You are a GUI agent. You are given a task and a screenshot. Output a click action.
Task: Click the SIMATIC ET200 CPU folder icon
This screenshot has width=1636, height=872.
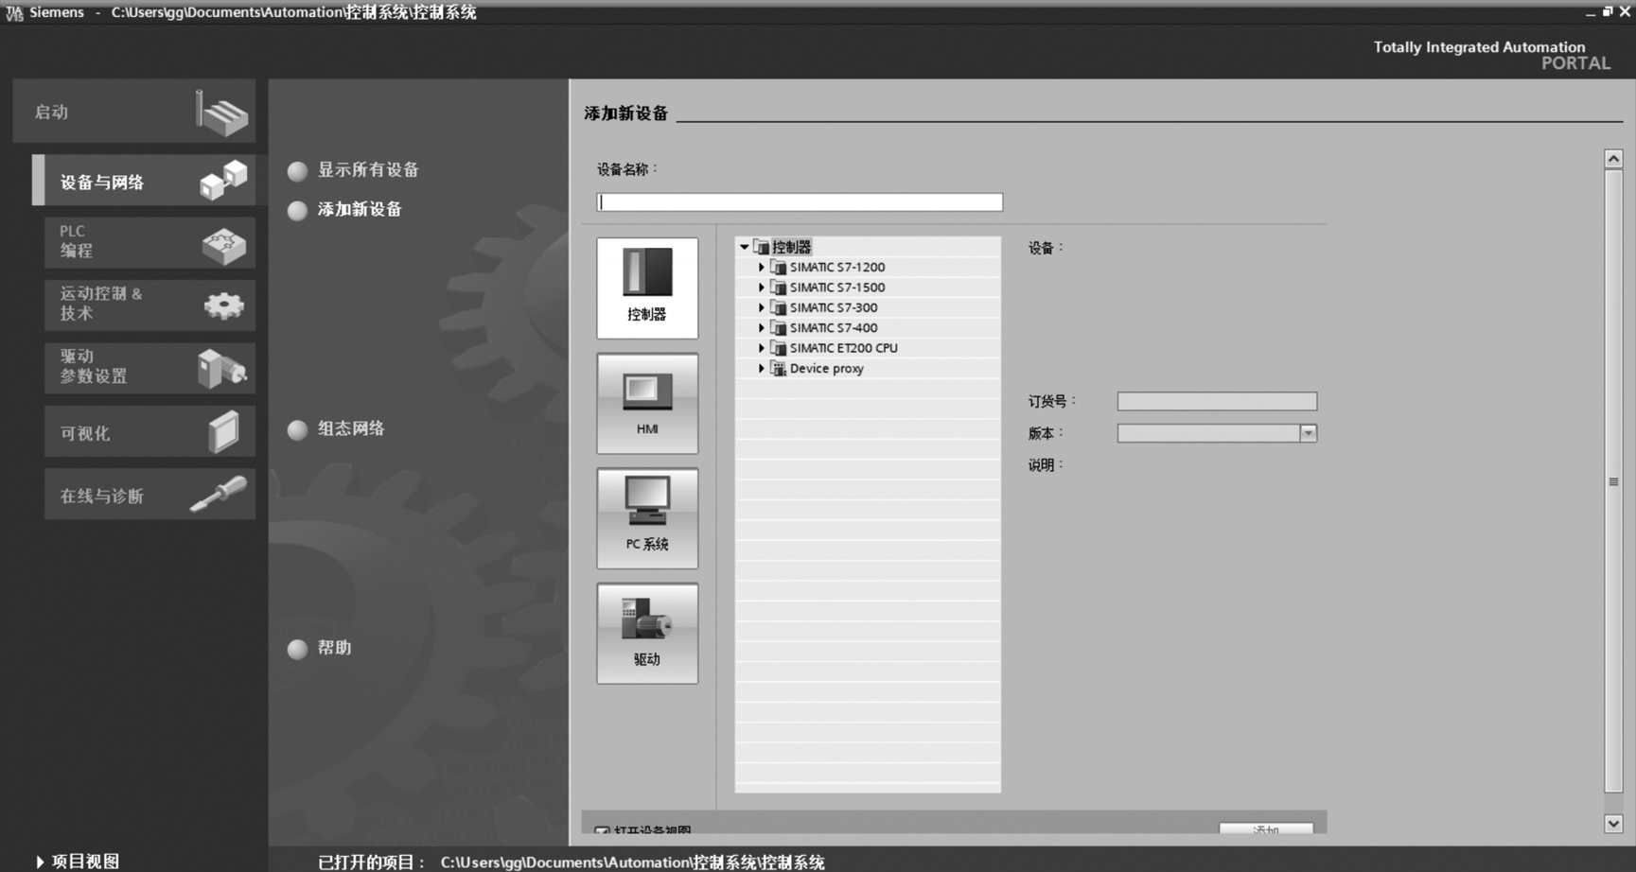point(779,348)
